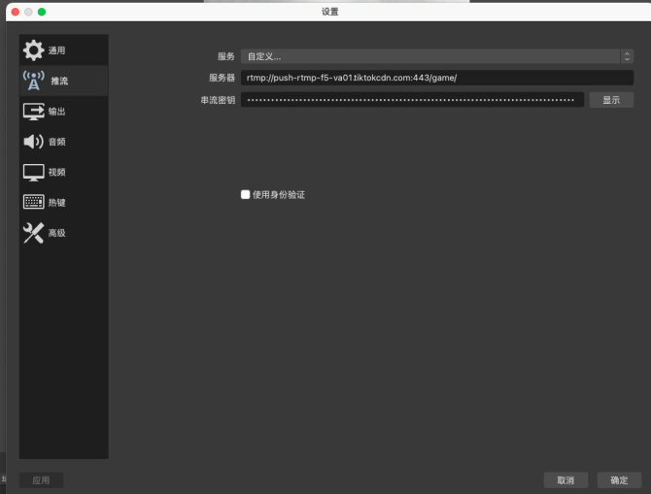The height and width of the screenshot is (494, 651).
Task: Select 高级 (Advanced) tools icon
Action: pyautogui.click(x=34, y=233)
